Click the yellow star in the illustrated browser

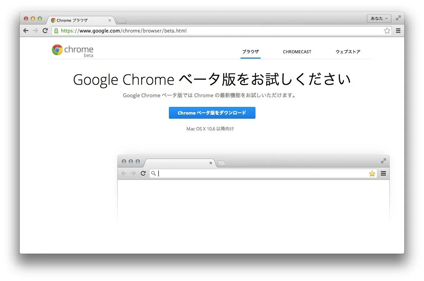click(x=372, y=173)
